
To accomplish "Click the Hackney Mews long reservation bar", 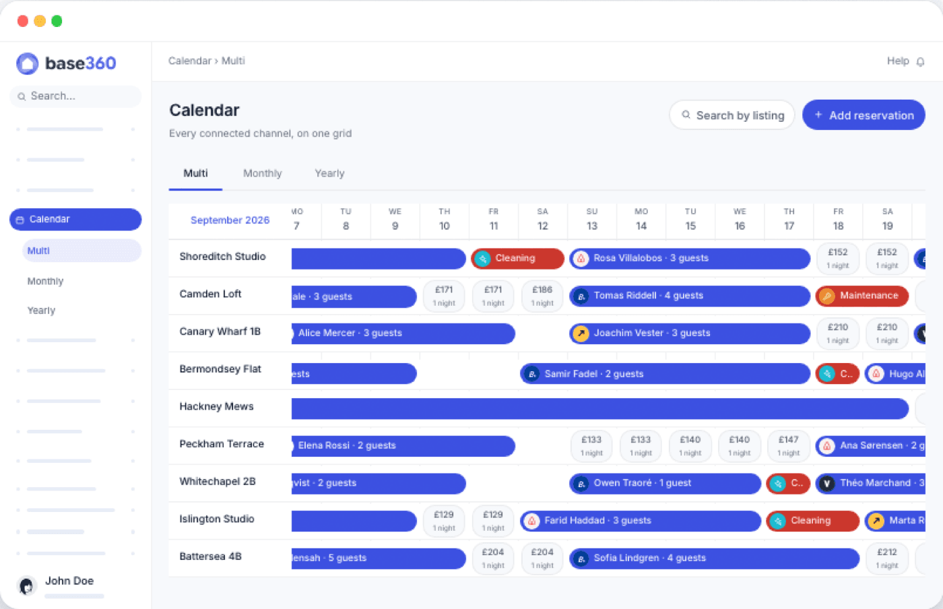I will click(x=600, y=408).
